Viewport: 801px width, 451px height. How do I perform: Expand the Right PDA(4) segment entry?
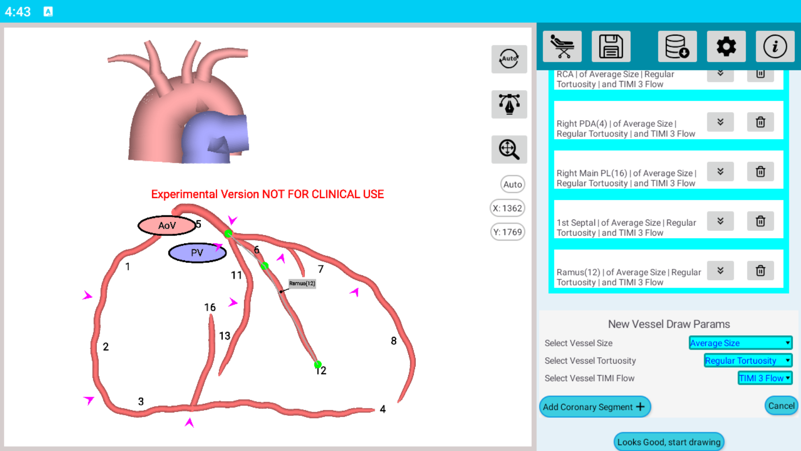coord(720,122)
